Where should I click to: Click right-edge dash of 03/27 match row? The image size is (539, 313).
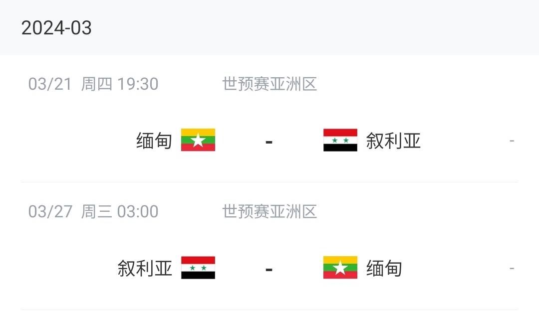[x=512, y=268]
